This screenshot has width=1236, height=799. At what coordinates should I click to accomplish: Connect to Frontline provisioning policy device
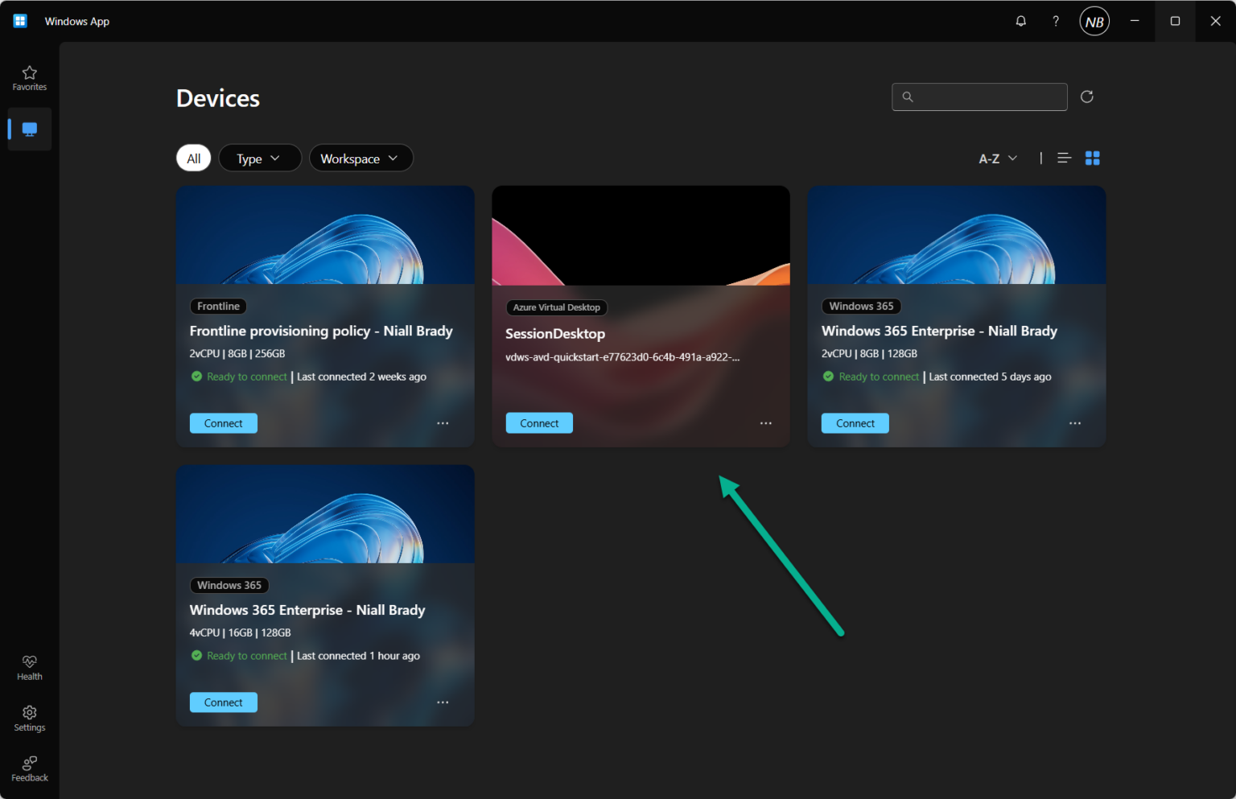(x=223, y=422)
